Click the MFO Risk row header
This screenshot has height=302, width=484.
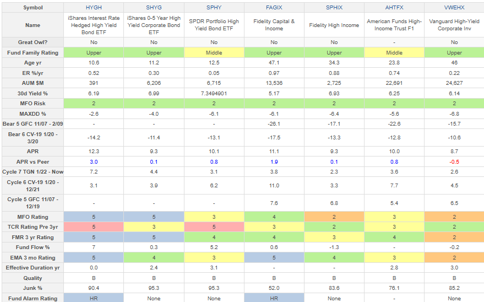click(x=32, y=103)
